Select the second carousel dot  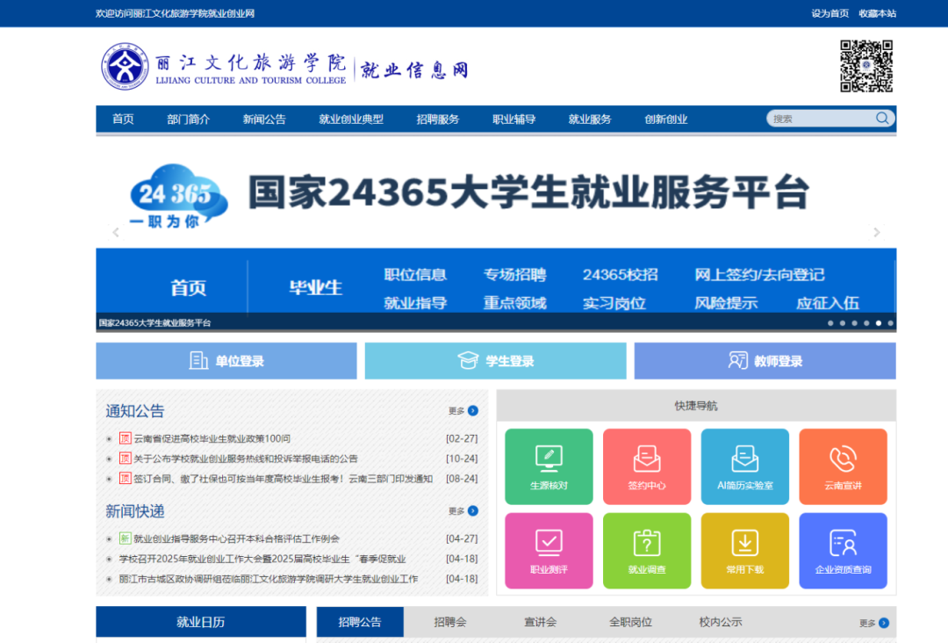tap(843, 323)
